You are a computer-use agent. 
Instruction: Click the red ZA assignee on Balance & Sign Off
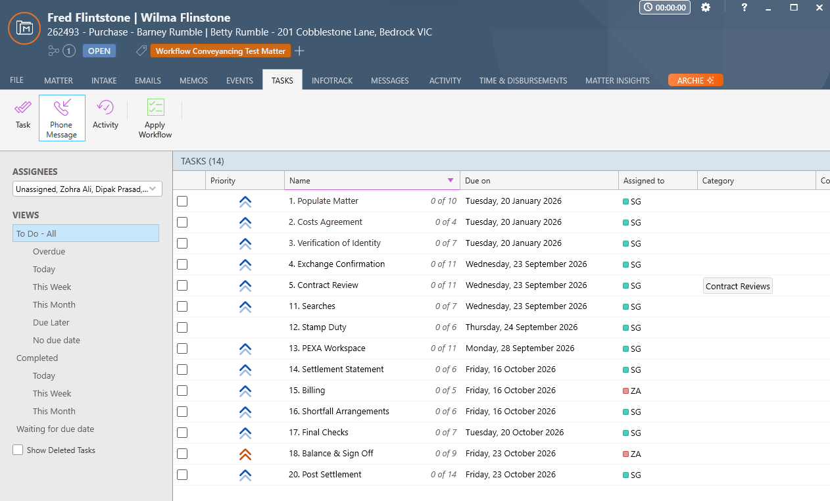(632, 454)
